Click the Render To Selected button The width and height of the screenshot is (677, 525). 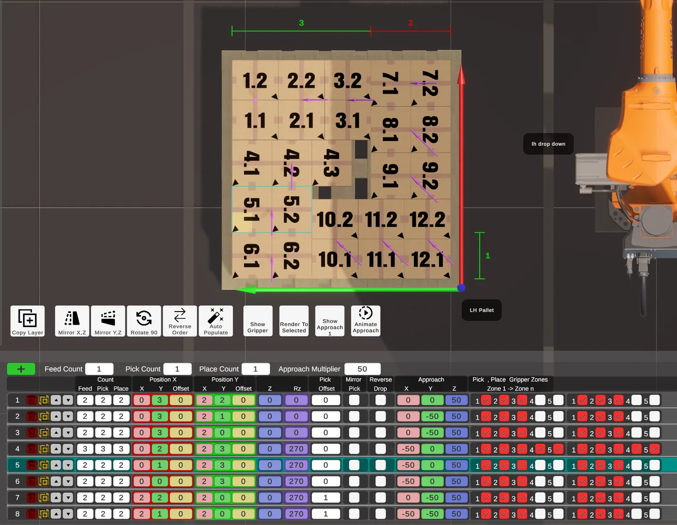[294, 321]
